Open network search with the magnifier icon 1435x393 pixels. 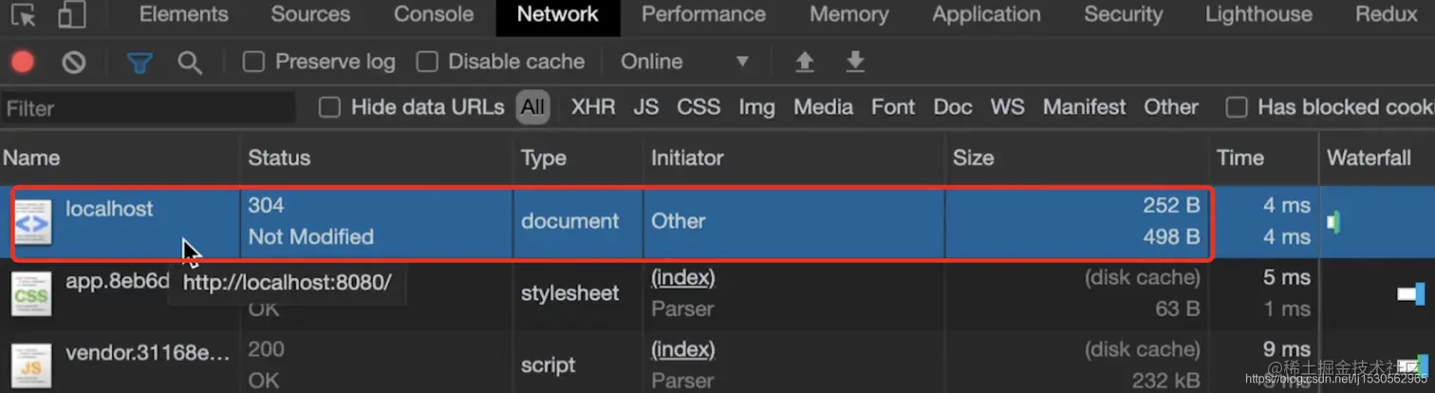[190, 63]
